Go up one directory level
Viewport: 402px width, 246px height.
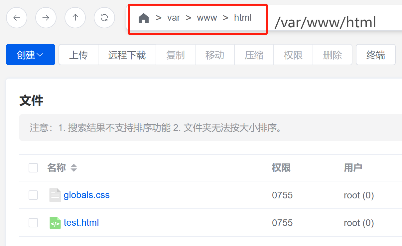tap(75, 18)
